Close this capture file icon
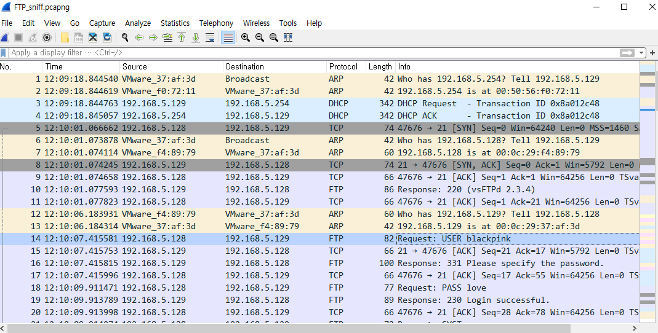The width and height of the screenshot is (658, 333). 93,37
